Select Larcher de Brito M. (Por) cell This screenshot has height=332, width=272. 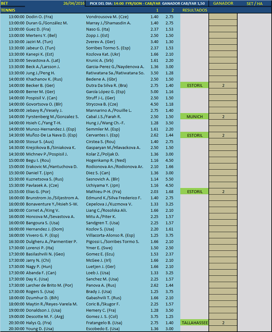click(x=49, y=285)
